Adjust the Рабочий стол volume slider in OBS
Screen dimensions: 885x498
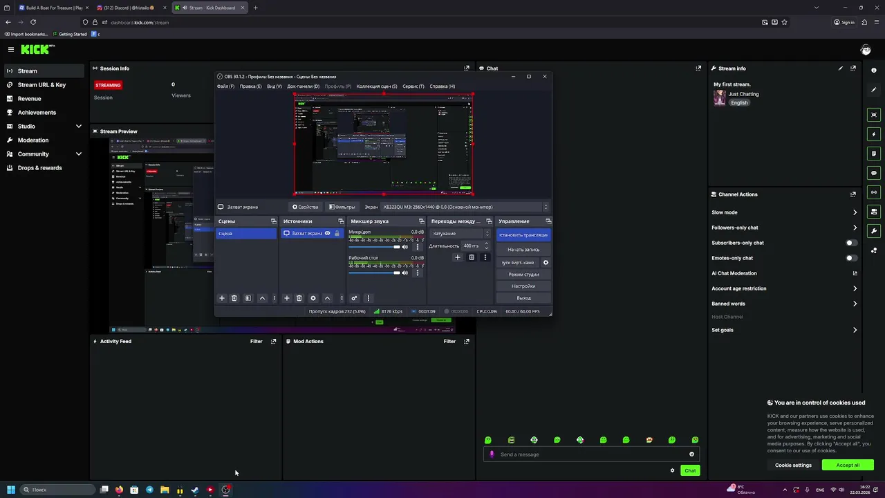pyautogui.click(x=374, y=273)
